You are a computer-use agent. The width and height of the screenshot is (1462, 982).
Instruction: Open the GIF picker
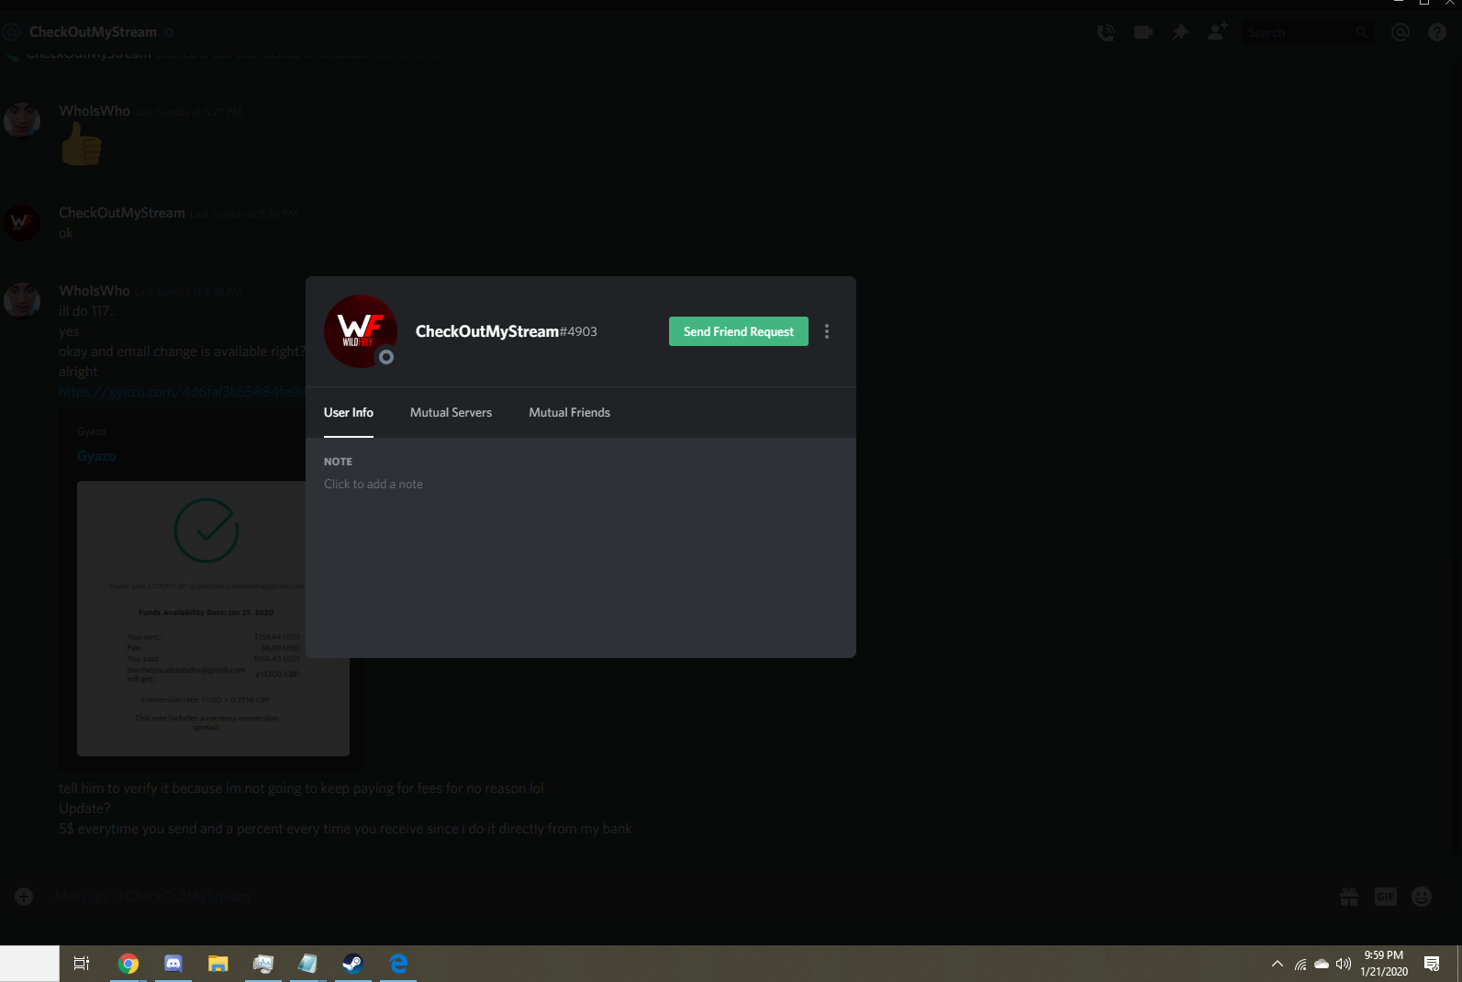coord(1386,897)
